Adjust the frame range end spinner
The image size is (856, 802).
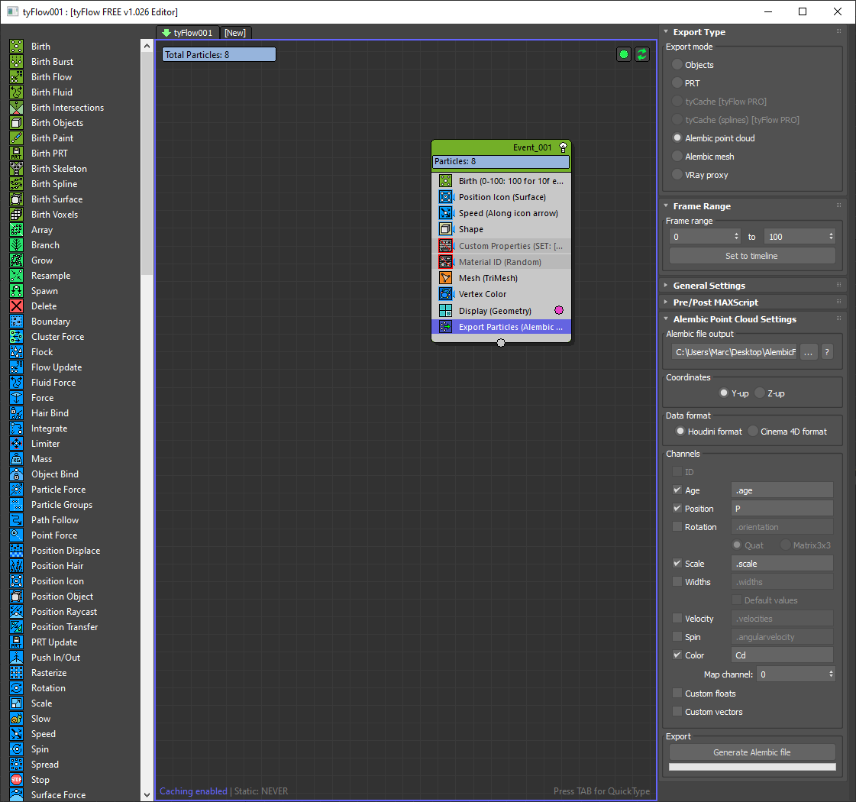(x=832, y=236)
